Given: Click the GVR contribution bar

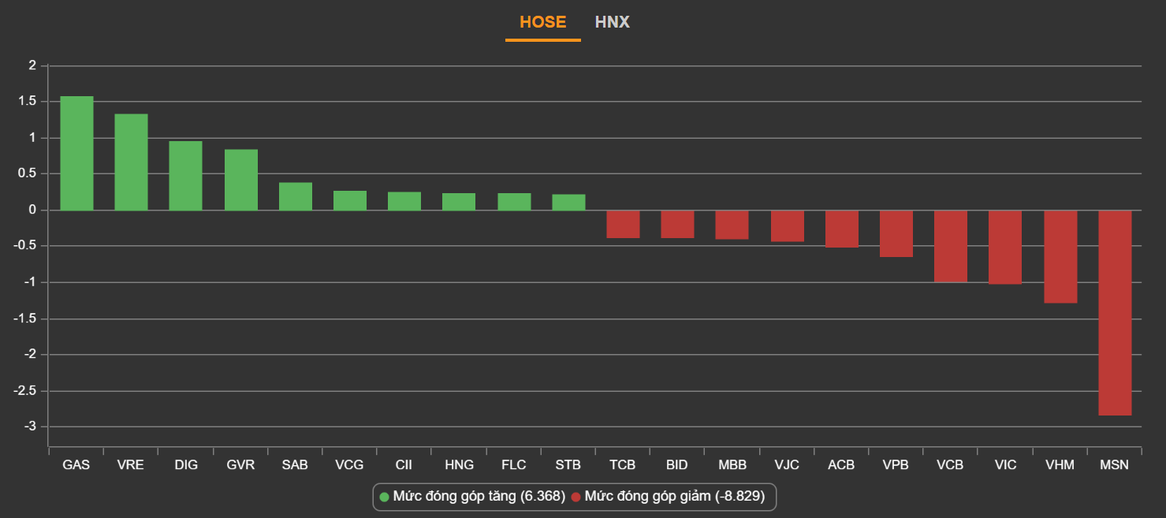Looking at the screenshot, I should [240, 180].
